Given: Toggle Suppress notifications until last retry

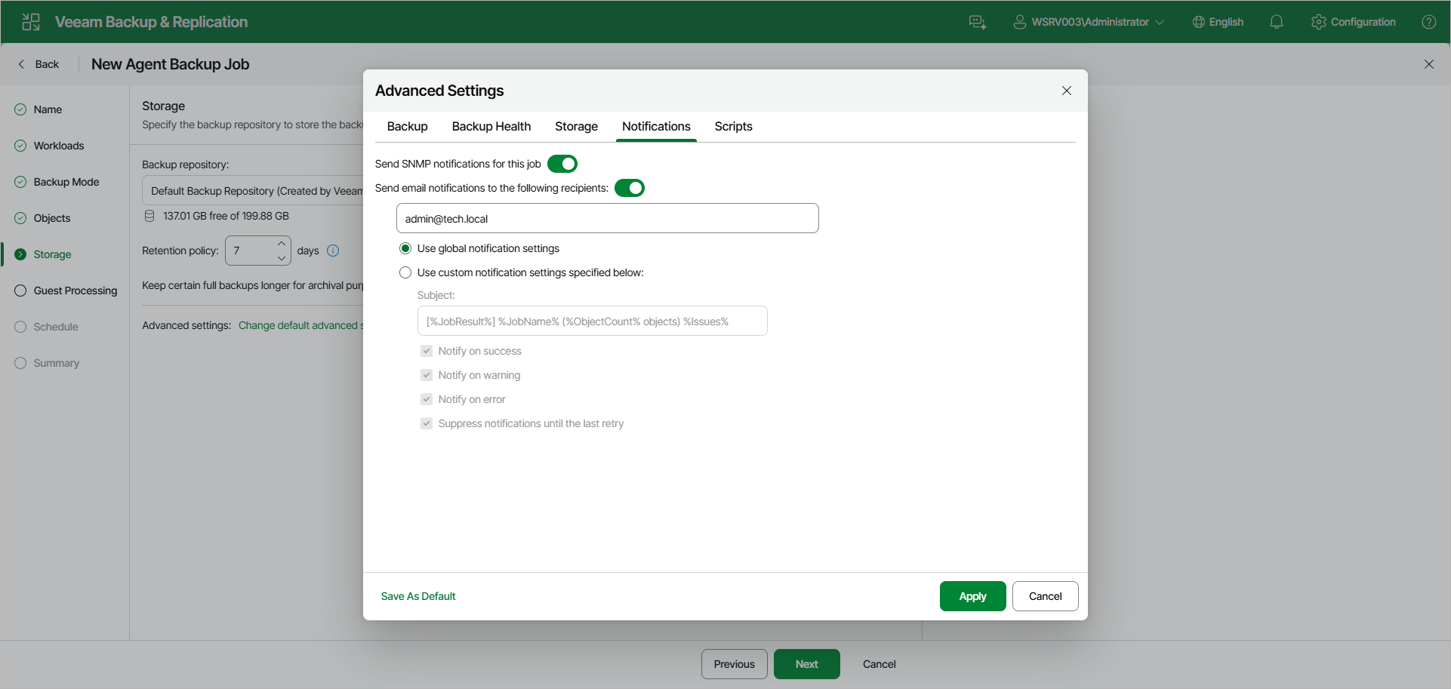Looking at the screenshot, I should 427,423.
